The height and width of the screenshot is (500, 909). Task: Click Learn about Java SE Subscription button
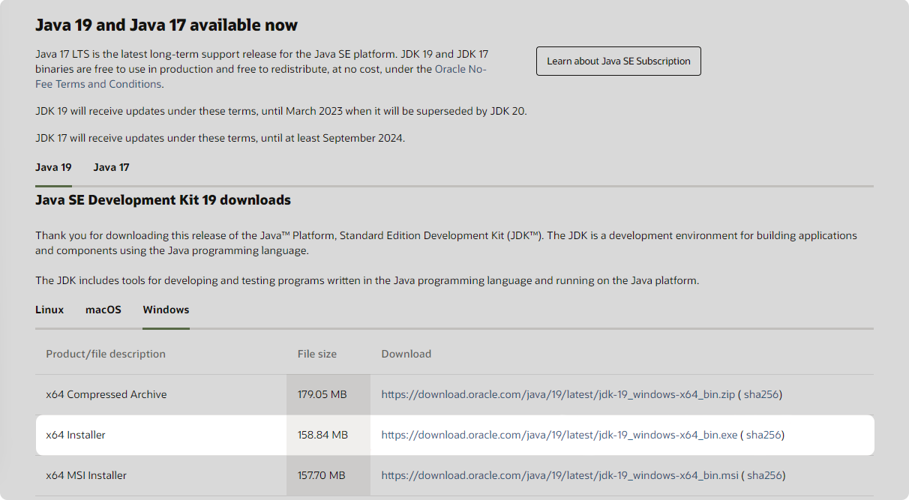pyautogui.click(x=619, y=61)
